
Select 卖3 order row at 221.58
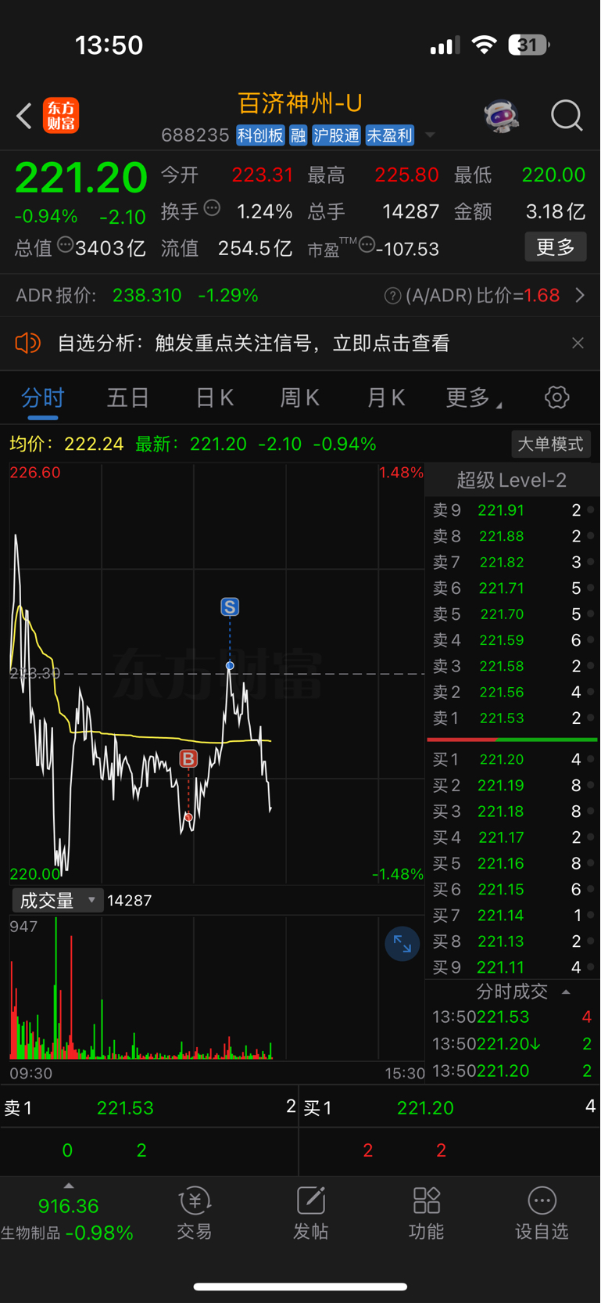click(513, 666)
